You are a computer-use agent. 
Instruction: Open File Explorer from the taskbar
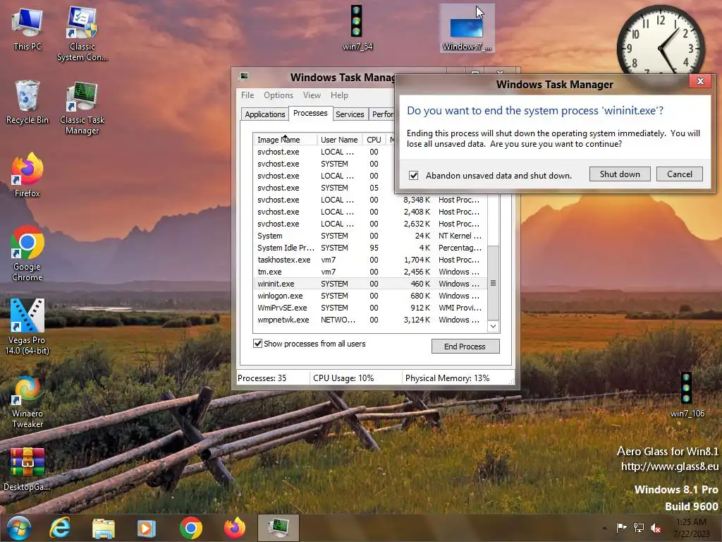103,528
